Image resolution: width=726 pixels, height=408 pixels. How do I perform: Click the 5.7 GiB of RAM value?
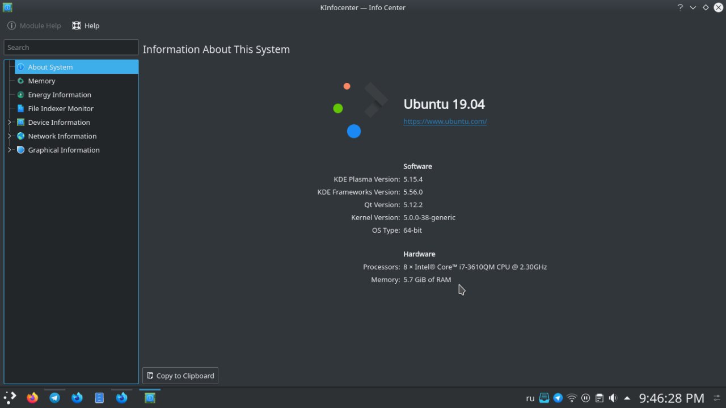tap(427, 280)
